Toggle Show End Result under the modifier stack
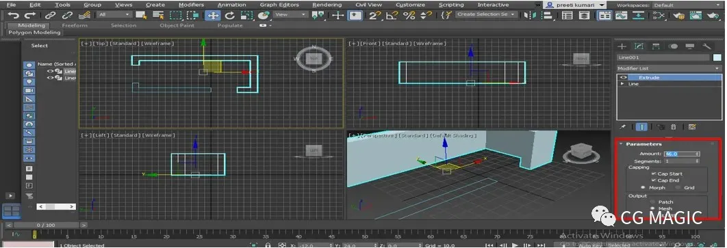This screenshot has height=248, width=727. click(x=641, y=126)
